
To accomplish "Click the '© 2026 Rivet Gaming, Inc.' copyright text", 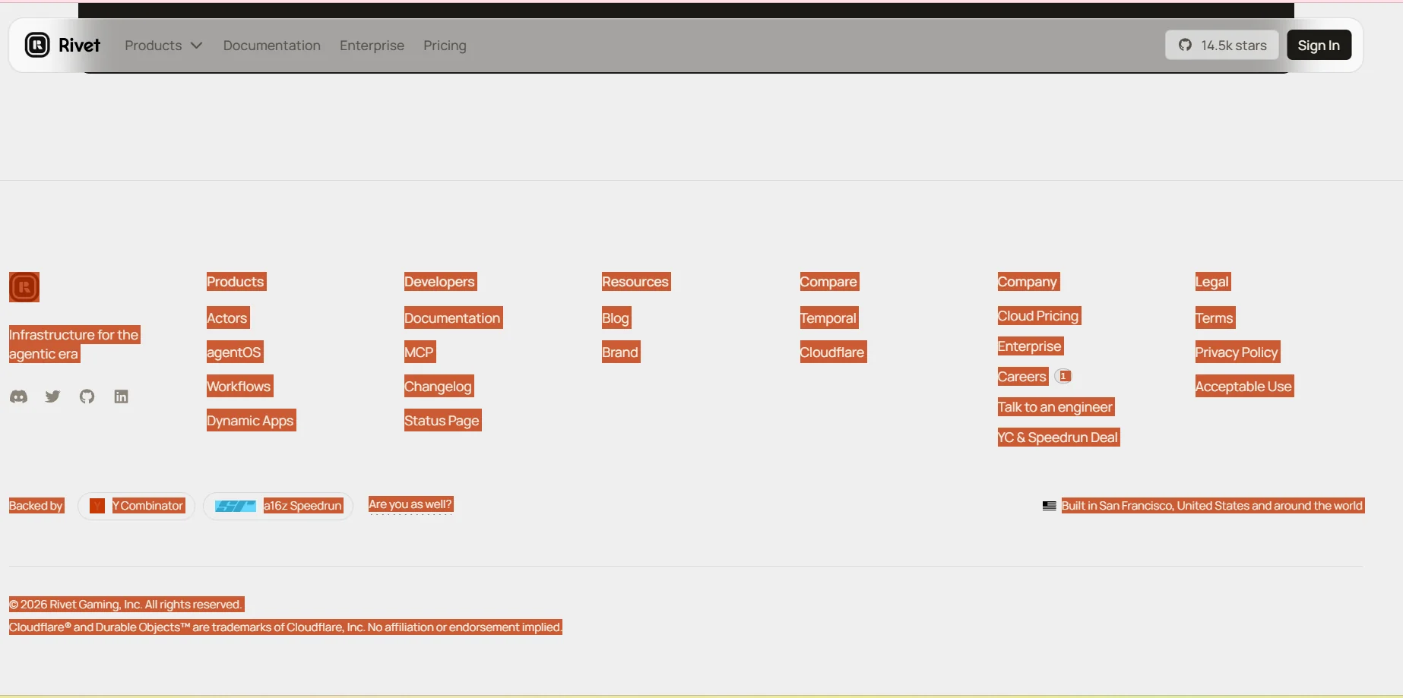I will 126,605.
